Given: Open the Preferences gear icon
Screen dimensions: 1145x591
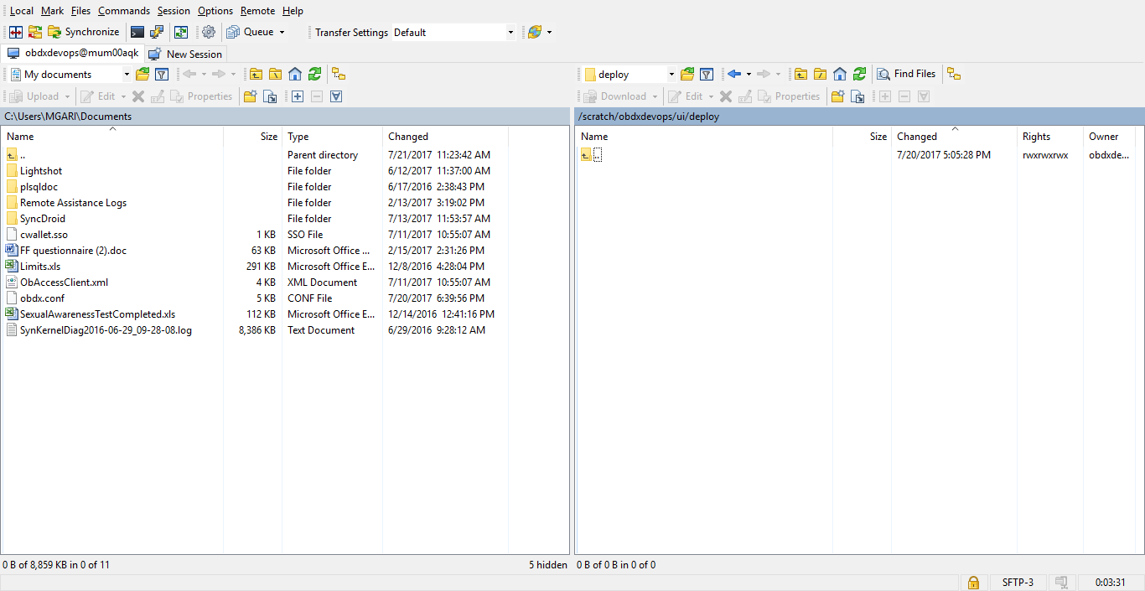Looking at the screenshot, I should click(x=208, y=32).
